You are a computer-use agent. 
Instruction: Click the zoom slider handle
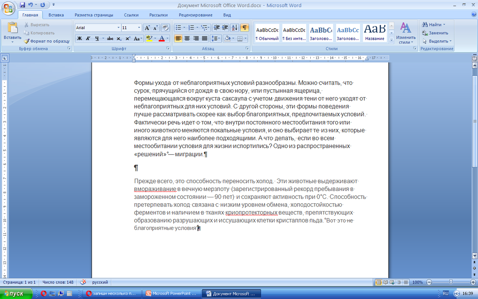point(450,282)
